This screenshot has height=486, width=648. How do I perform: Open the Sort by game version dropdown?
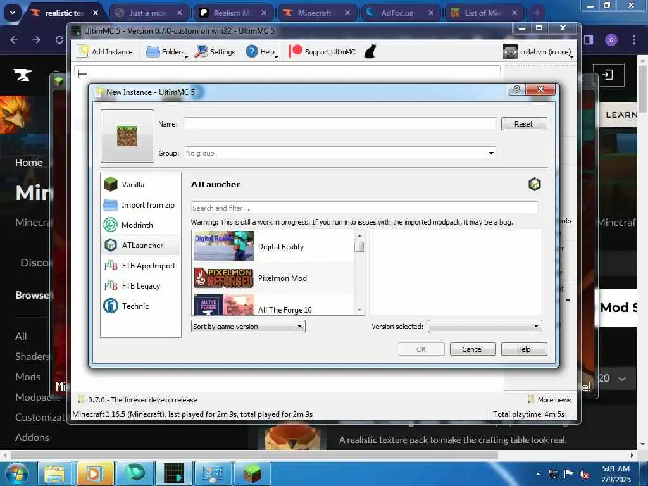tap(248, 326)
